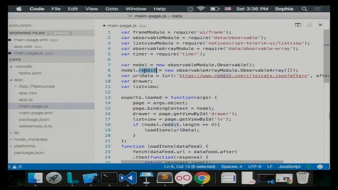The width and height of the screenshot is (338, 190).
Task: Click the feedback smiley in status bar
Action: click(x=320, y=167)
